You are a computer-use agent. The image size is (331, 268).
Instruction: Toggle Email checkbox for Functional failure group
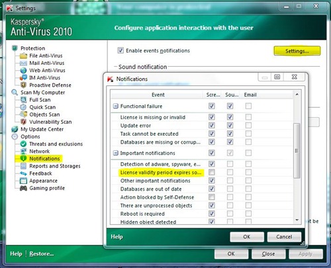click(248, 106)
